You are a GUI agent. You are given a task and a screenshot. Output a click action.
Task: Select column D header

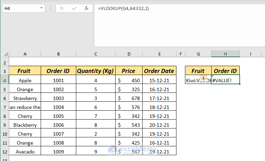(x=129, y=54)
